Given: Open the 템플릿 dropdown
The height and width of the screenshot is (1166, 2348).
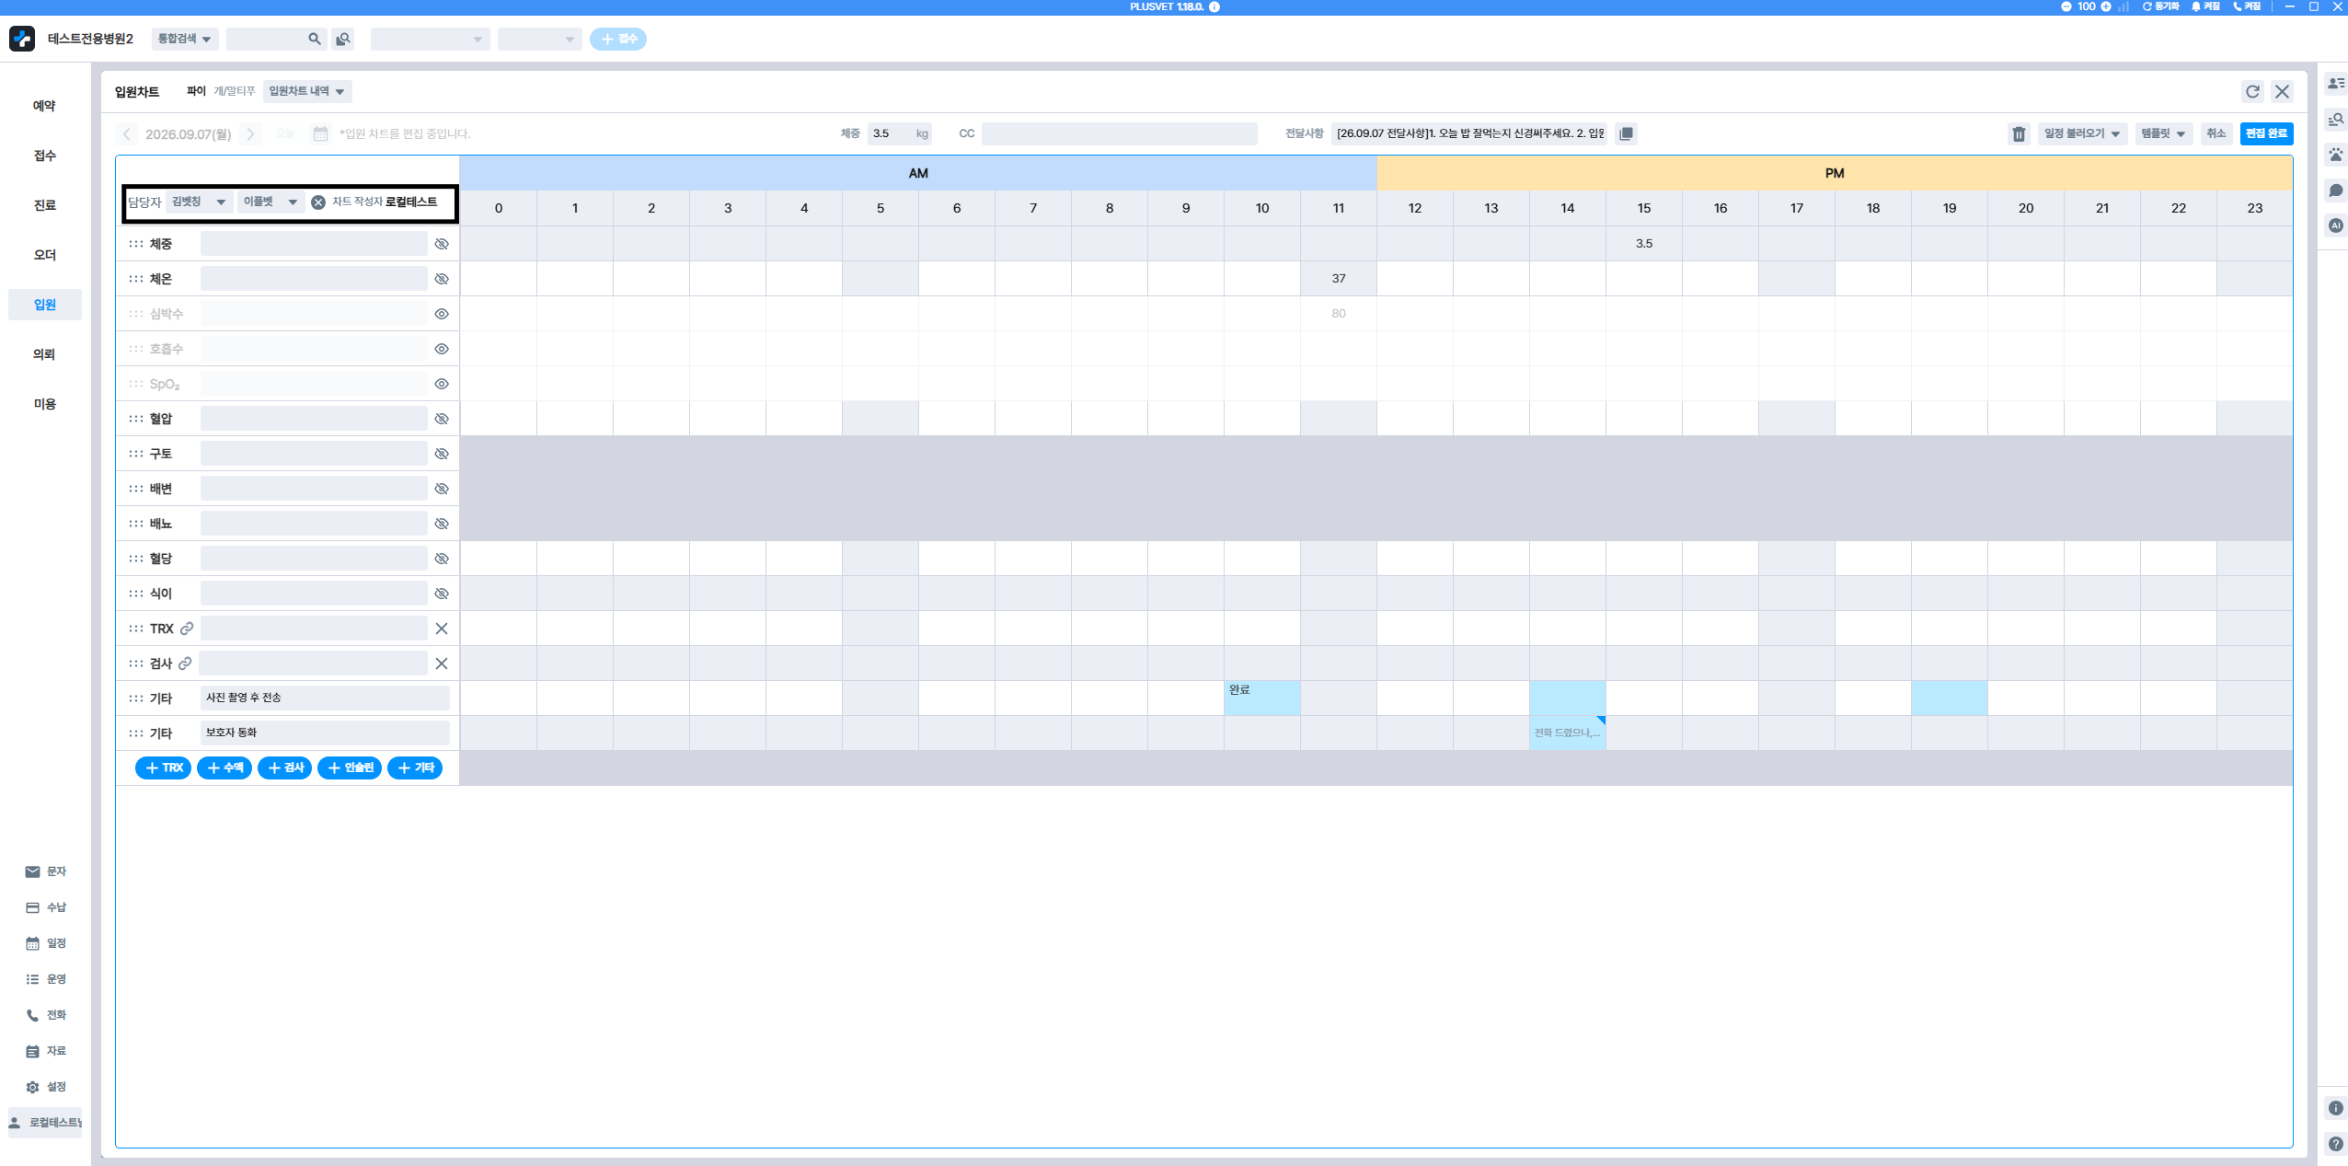Looking at the screenshot, I should (x=2163, y=134).
